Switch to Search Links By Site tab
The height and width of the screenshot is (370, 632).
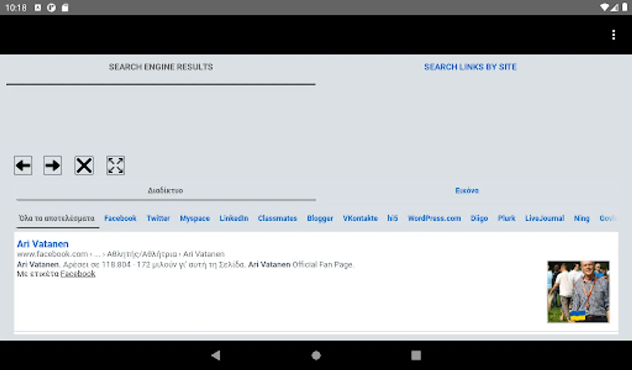coord(470,67)
